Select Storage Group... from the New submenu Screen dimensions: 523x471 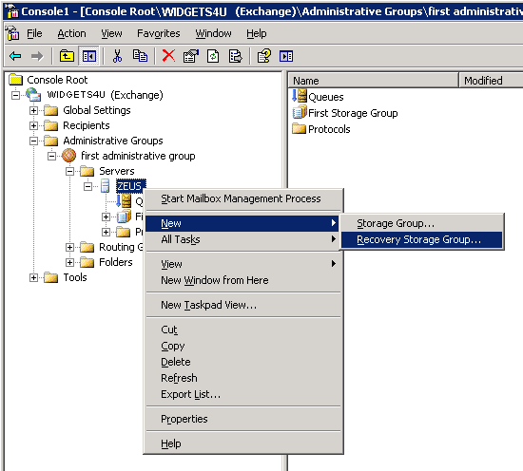pyautogui.click(x=421, y=223)
